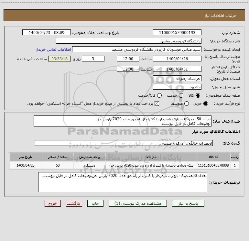The height and width of the screenshot is (241, 249).
Task: Open the buyer contact info link
Action: [53, 49]
